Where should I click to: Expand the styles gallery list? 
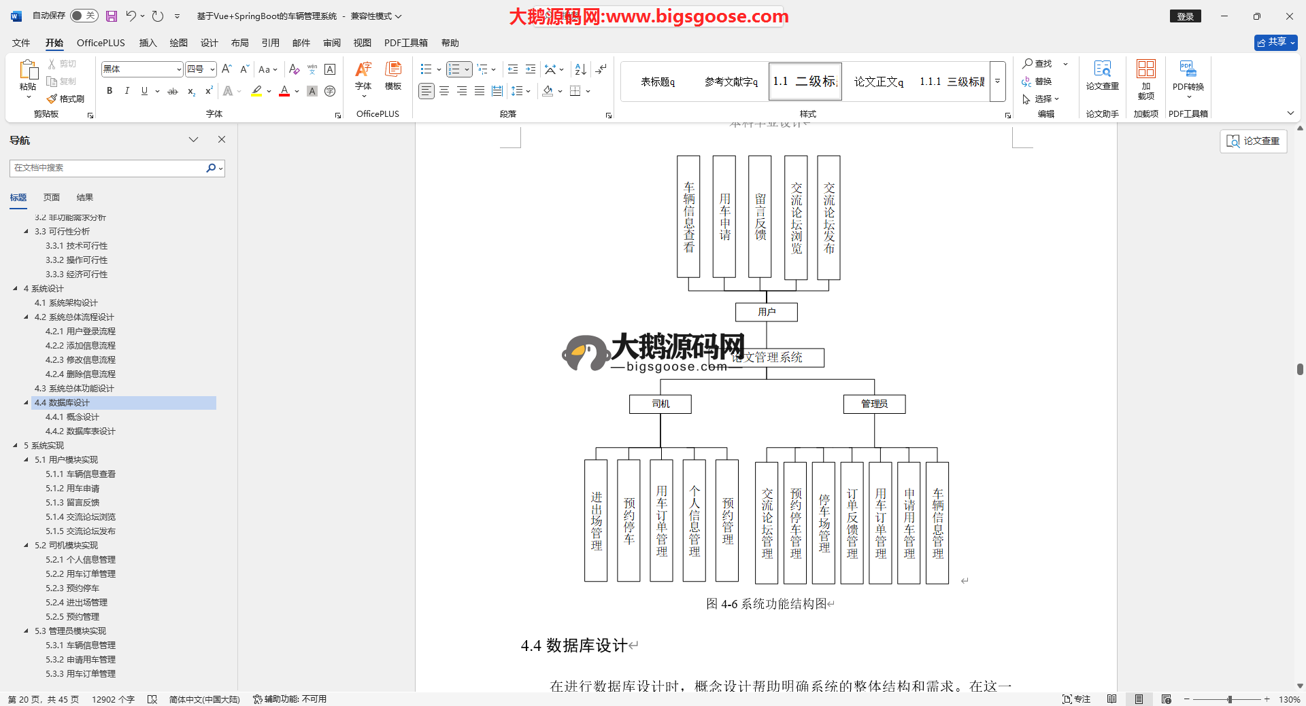tap(997, 82)
